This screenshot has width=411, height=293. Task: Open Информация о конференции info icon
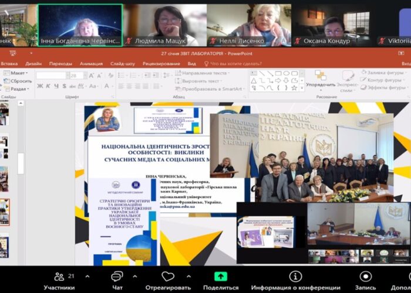coord(295,277)
